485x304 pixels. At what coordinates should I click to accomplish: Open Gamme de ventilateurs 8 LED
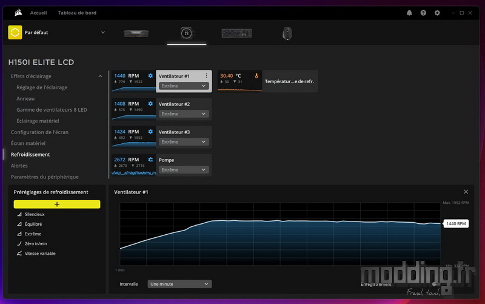pyautogui.click(x=52, y=110)
